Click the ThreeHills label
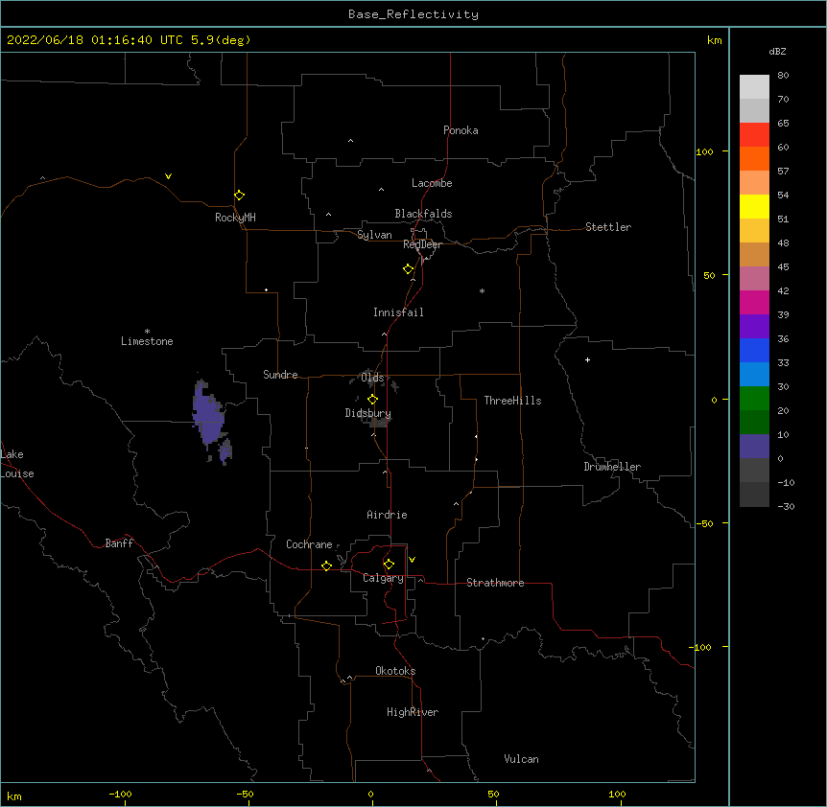Screen dimensions: 827x807 click(512, 401)
